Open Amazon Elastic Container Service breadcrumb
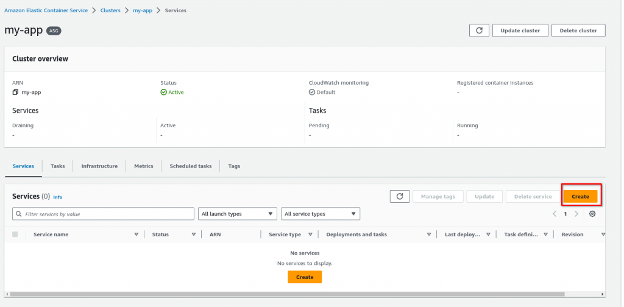The height and width of the screenshot is (307, 624). pyautogui.click(x=46, y=10)
